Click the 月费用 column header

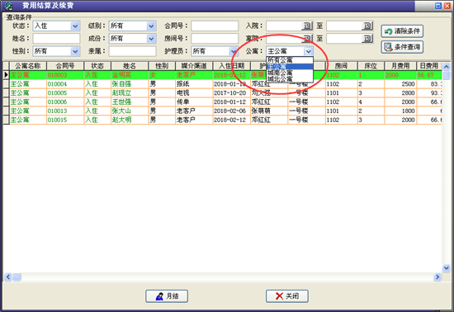(400, 66)
